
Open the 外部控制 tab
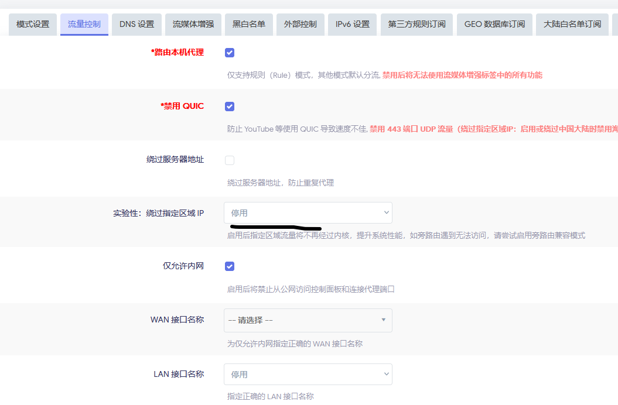[x=301, y=25]
